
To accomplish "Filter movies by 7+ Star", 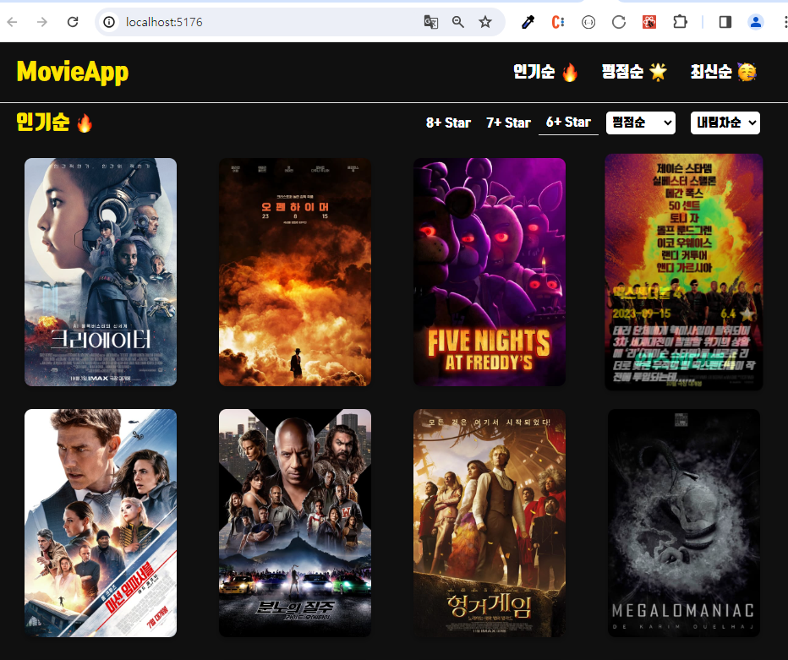I will tap(508, 123).
